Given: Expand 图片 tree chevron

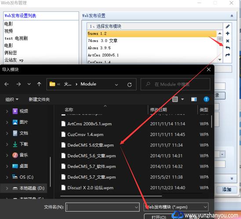Looking at the screenshot, I should click(7, 122).
